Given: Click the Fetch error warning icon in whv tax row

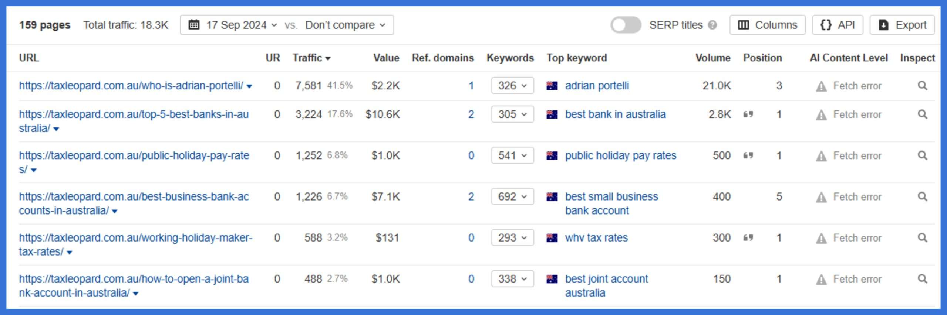Looking at the screenshot, I should click(821, 239).
